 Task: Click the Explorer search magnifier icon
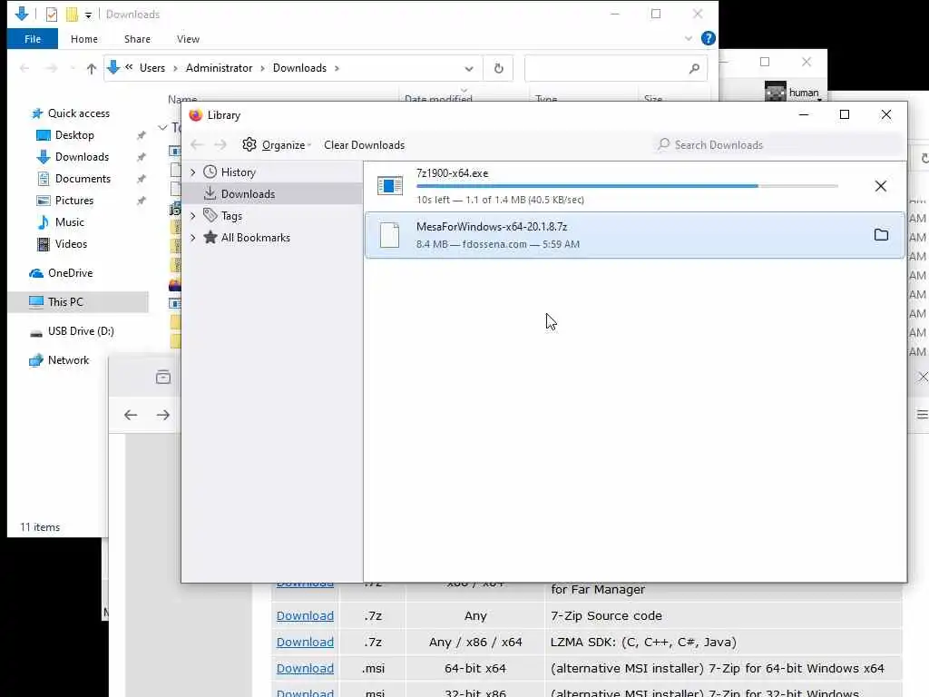pyautogui.click(x=694, y=68)
